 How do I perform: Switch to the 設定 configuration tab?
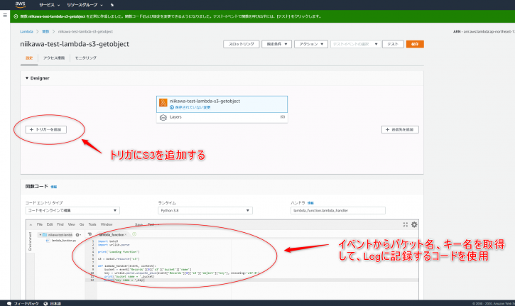click(x=29, y=58)
